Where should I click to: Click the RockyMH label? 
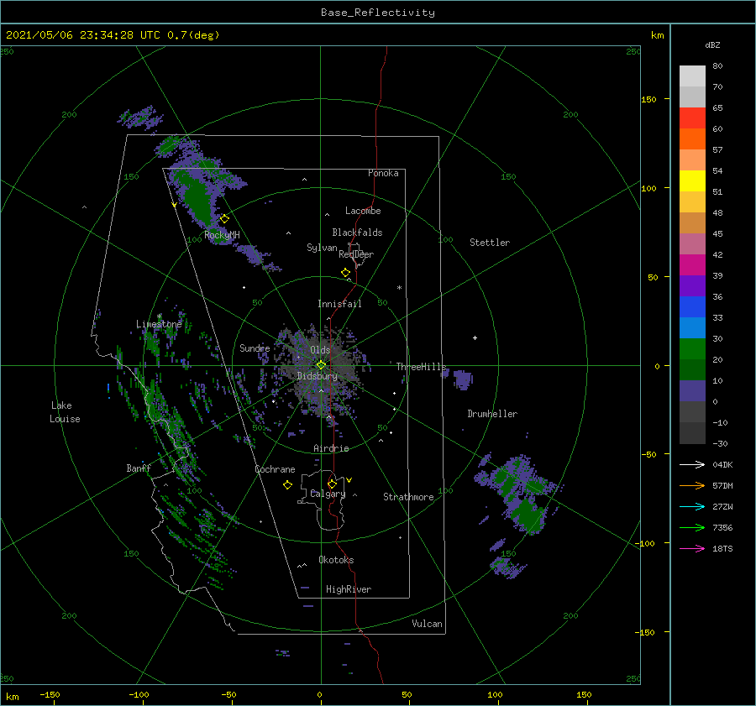pos(222,235)
